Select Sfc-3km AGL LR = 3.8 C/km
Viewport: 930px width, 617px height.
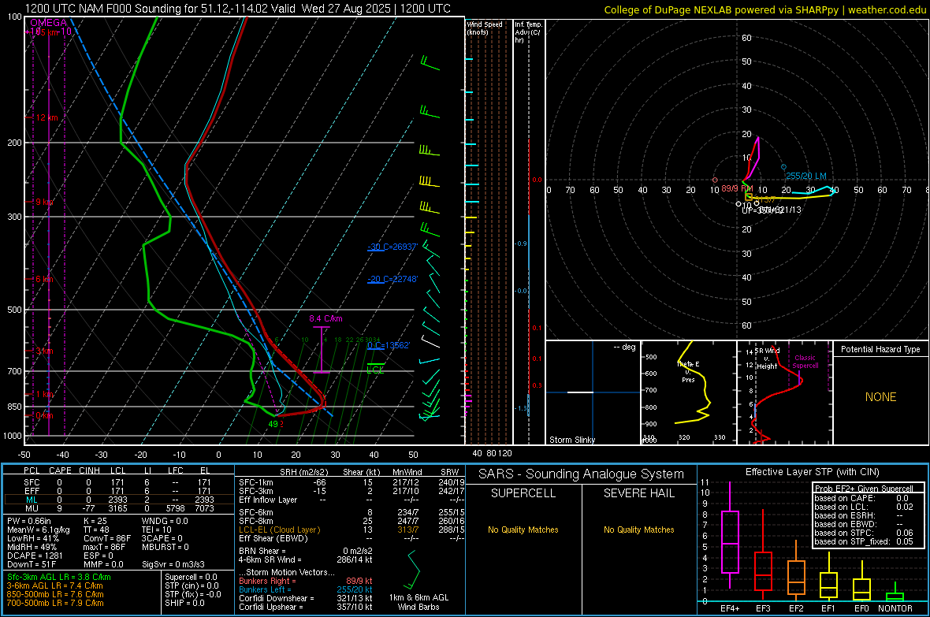(x=59, y=577)
